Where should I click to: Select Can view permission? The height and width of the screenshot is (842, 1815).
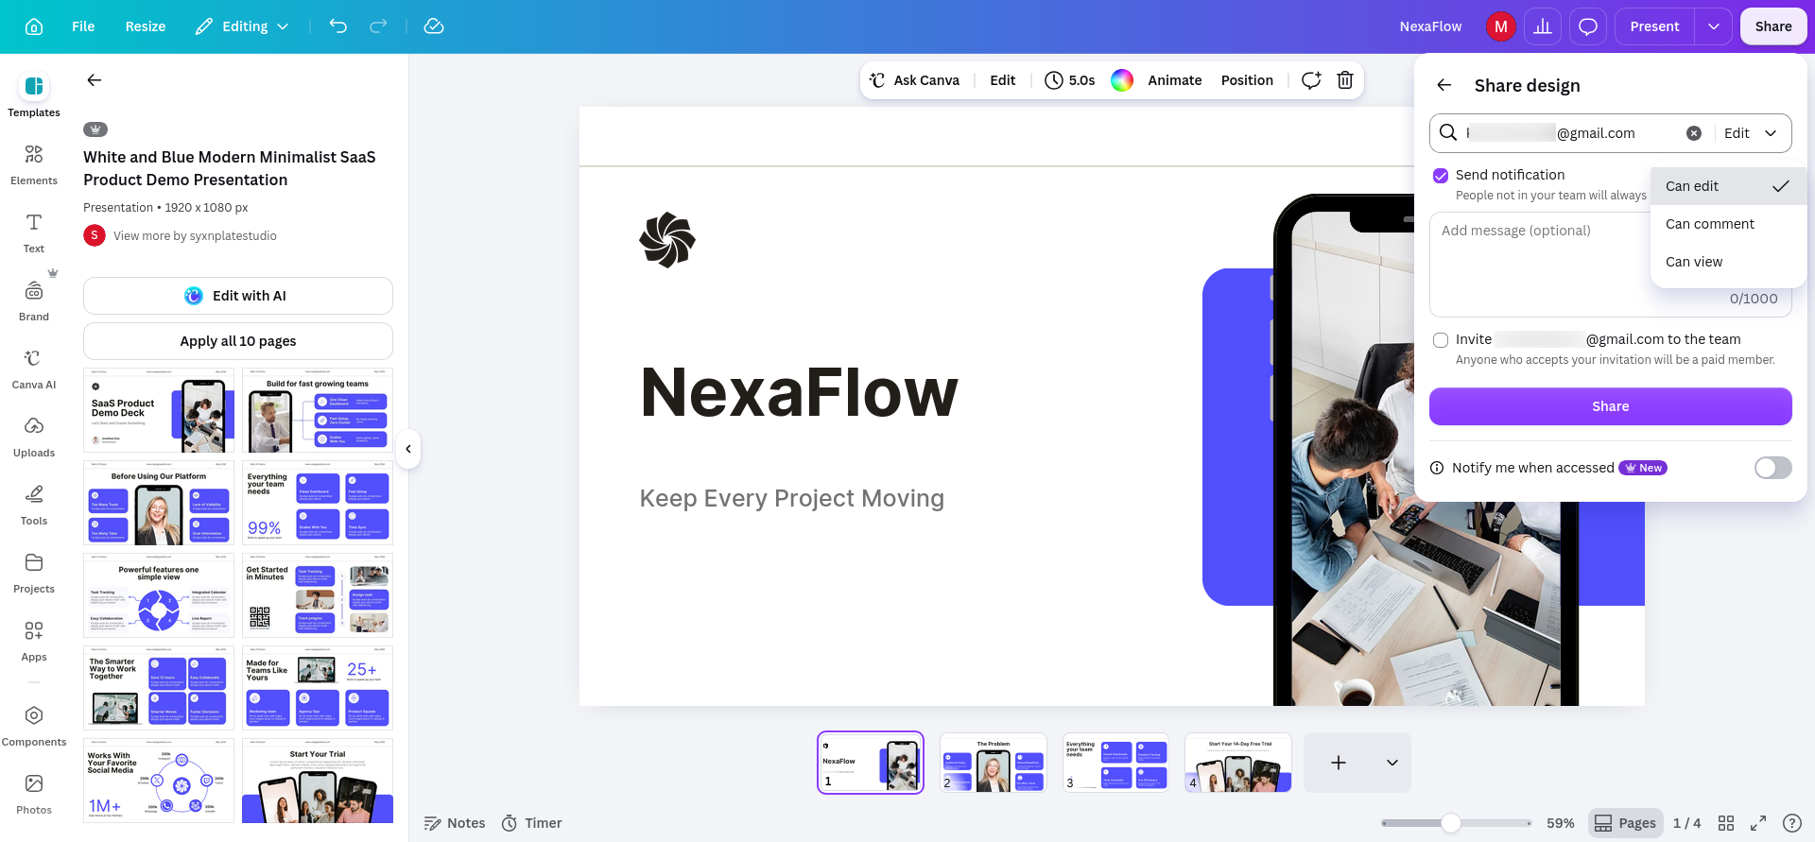(x=1728, y=262)
